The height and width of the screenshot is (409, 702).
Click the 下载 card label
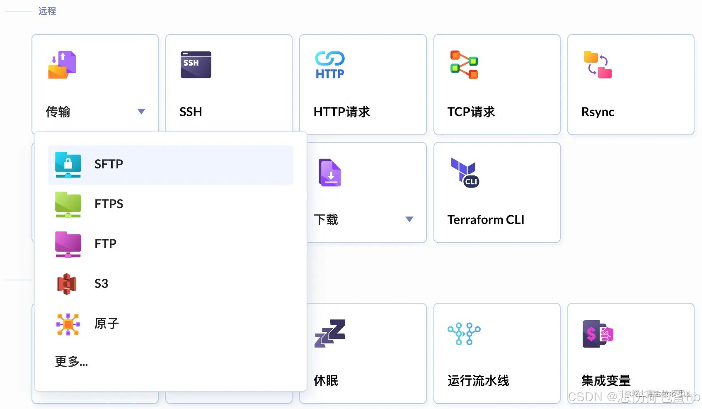(x=326, y=220)
